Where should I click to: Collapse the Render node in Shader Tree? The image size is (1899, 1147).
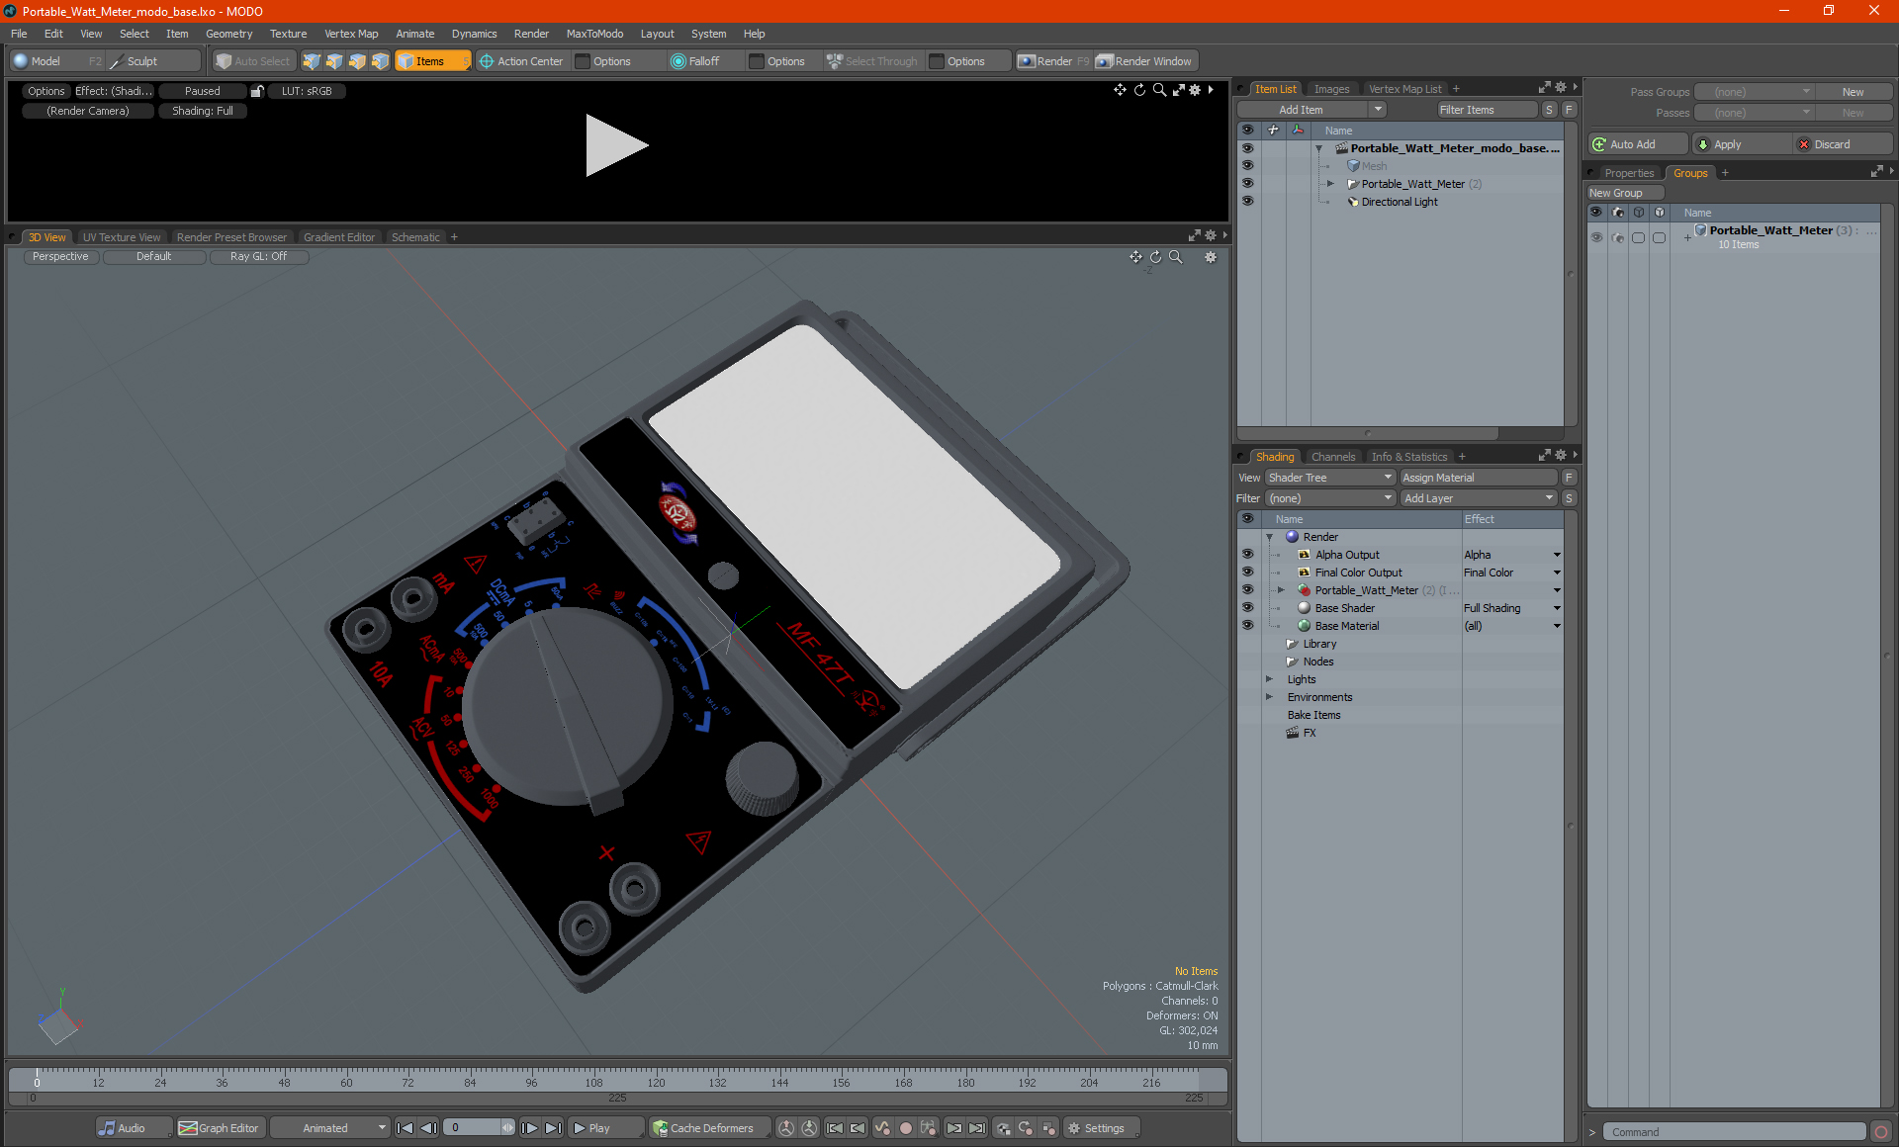[x=1270, y=537]
